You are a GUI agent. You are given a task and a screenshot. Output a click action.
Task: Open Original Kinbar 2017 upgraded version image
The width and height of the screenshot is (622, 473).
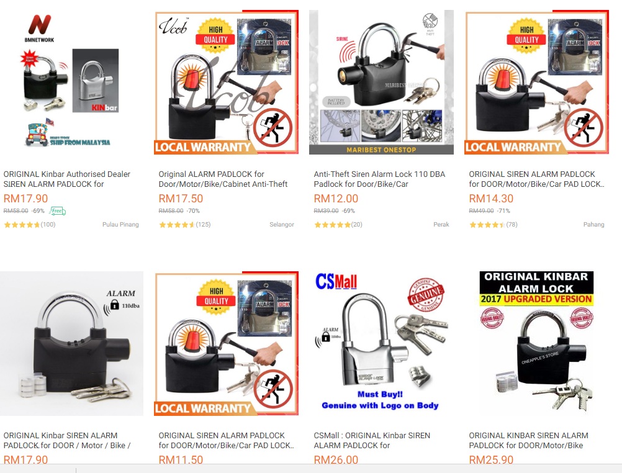pos(536,344)
